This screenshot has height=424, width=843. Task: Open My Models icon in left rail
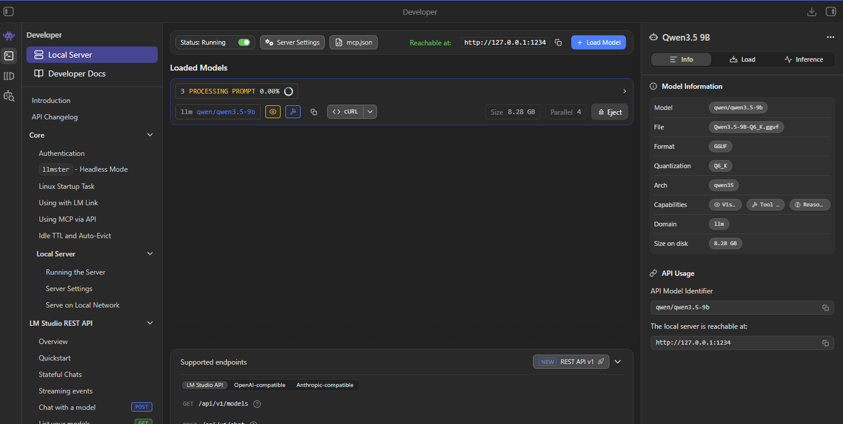pos(9,76)
